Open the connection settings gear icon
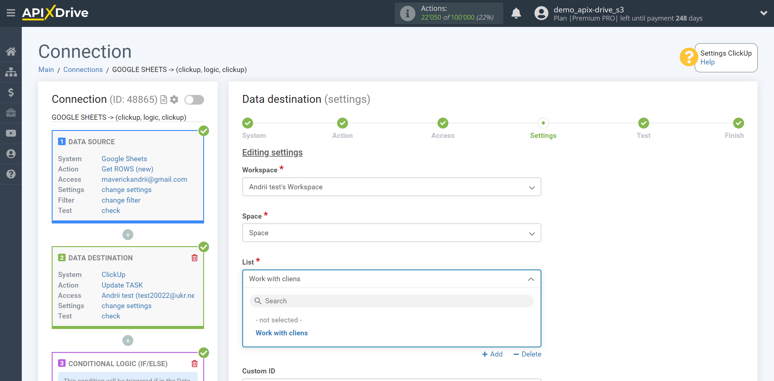Image resolution: width=774 pixels, height=381 pixels. (174, 99)
